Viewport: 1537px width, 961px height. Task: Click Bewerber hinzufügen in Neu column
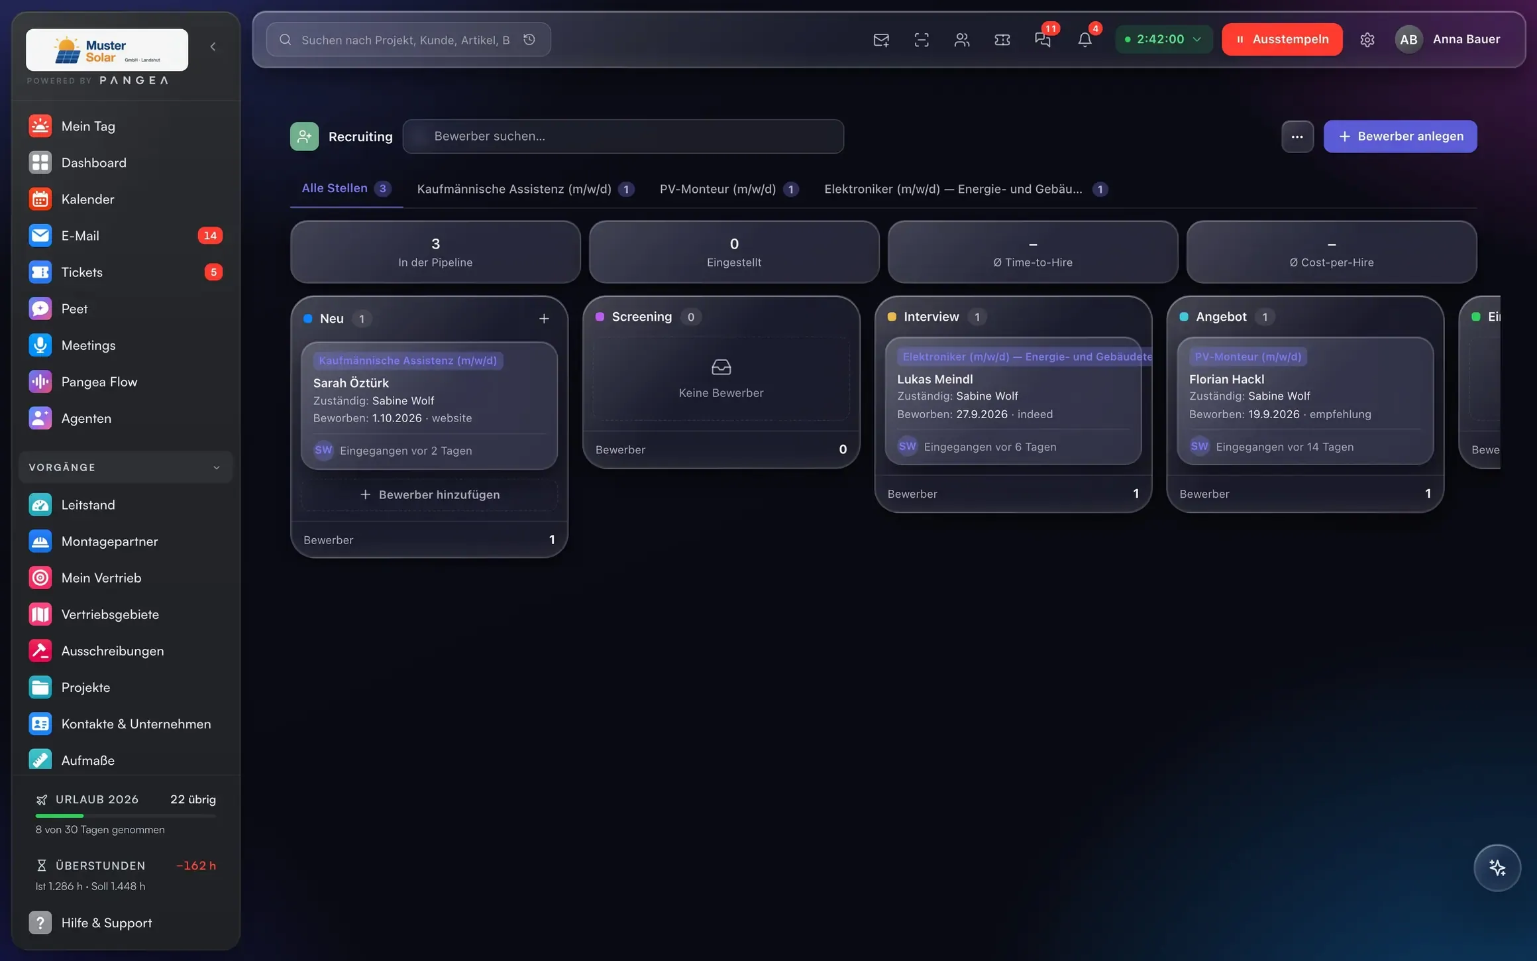pyautogui.click(x=429, y=495)
